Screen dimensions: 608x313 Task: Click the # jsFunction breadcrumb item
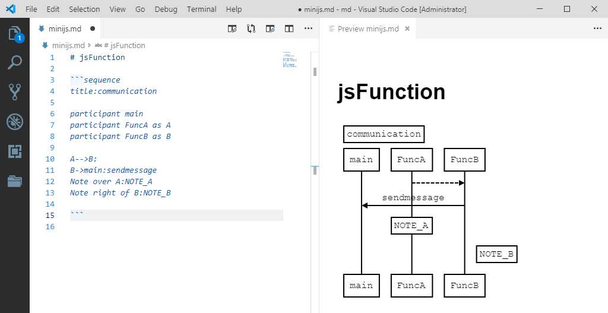tap(125, 45)
